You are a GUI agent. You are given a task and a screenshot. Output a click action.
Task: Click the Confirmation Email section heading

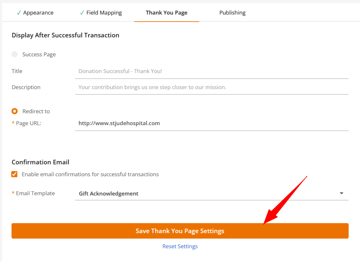click(40, 162)
